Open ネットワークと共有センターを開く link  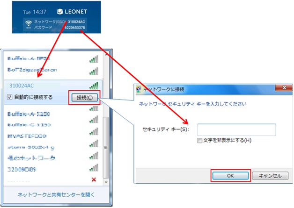56,194
